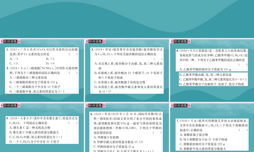The height and width of the screenshot is (152, 254).
Task: Choose option 'C. +3' for question 1
Action: pos(14,64)
